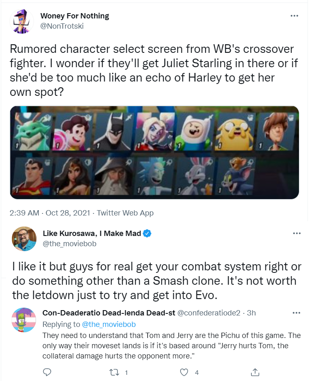Click the @NonTrotski handle

[62, 26]
